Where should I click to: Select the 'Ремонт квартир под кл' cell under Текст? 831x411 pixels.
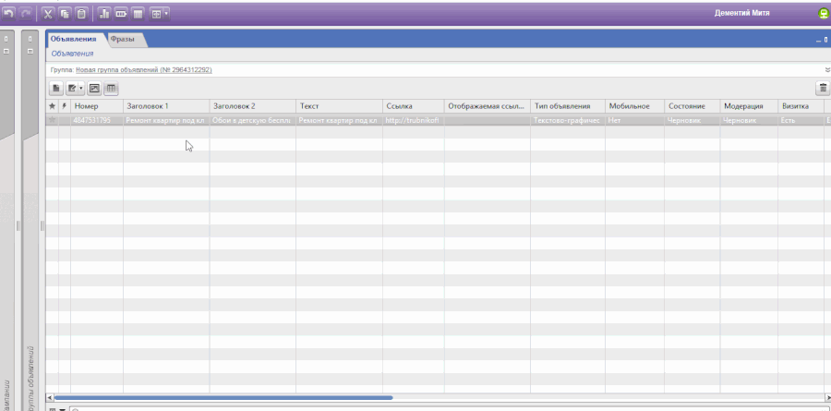click(x=339, y=120)
